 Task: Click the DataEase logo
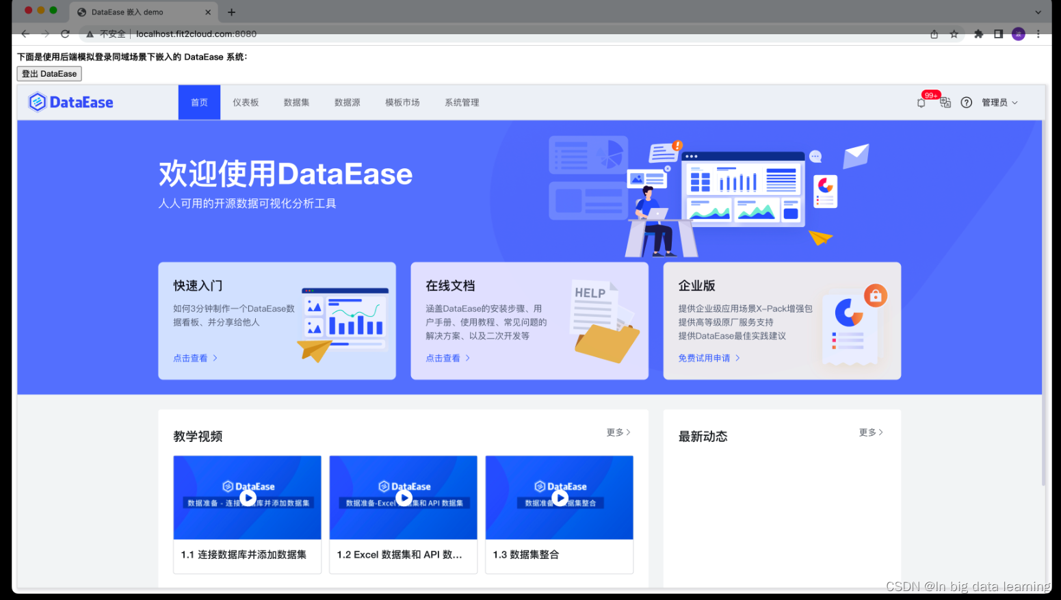click(x=70, y=101)
